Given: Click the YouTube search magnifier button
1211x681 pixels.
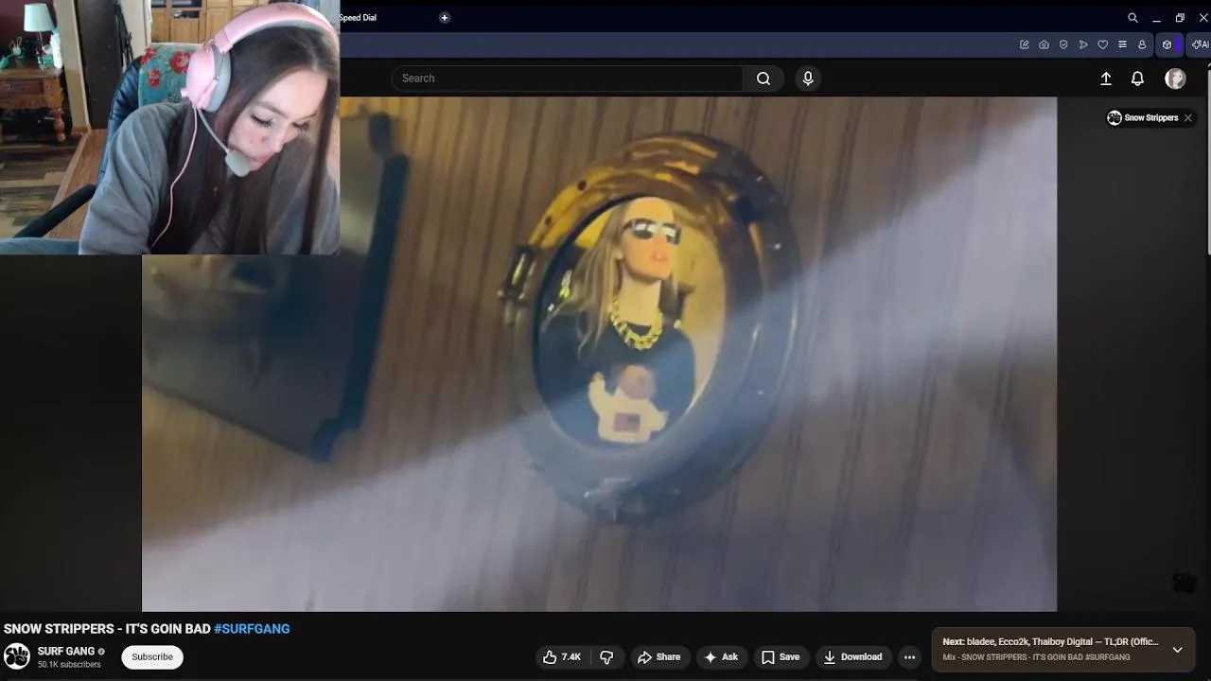Looking at the screenshot, I should pos(763,79).
